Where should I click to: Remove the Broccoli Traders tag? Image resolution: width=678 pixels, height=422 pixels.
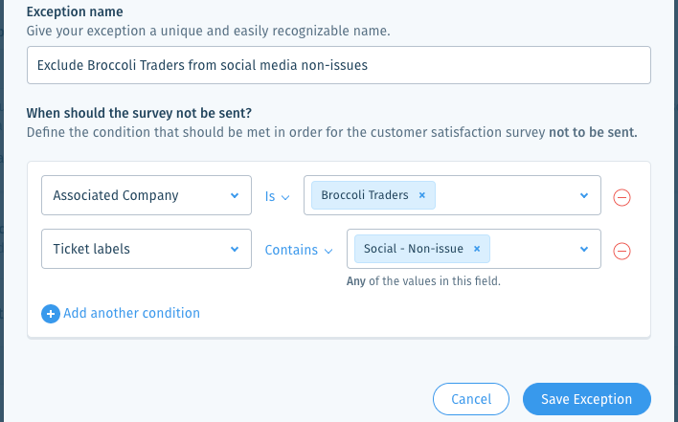pyautogui.click(x=422, y=195)
